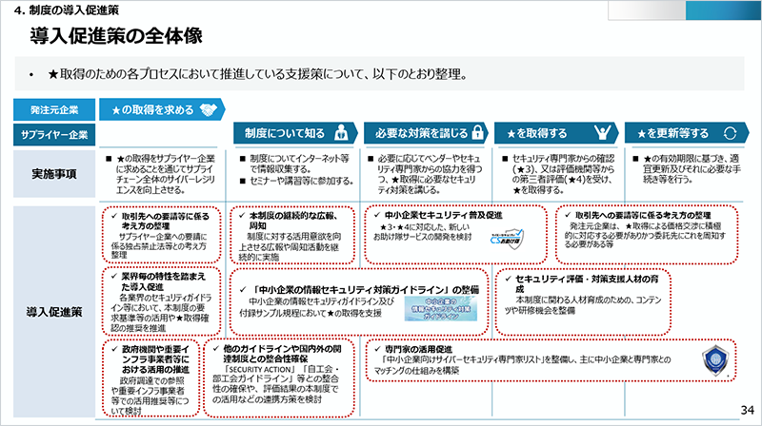Screen dimensions: 762x426
Task: Click the blue shield emblem in the 専門家の活用促進 box
Action: (716, 360)
